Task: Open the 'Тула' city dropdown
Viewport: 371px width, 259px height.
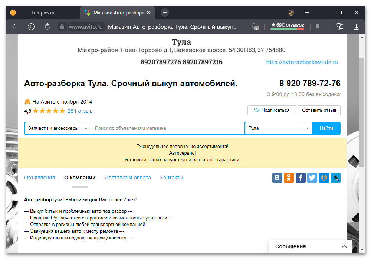Action: pos(279,128)
